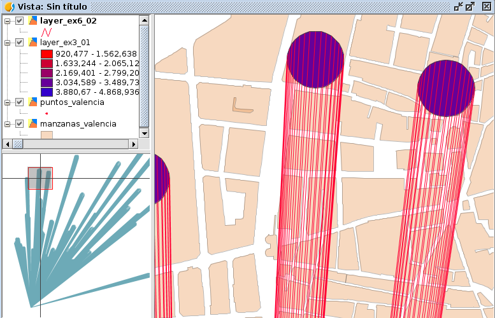
Task: Toggle visibility of layer_ex6_02
Action: pyautogui.click(x=20, y=21)
